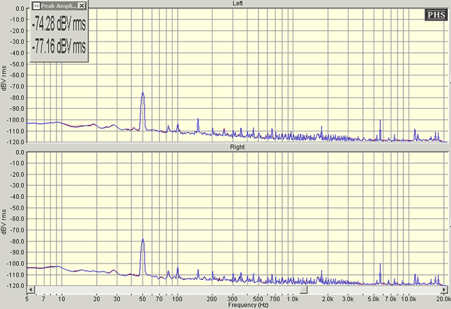Click the 10.0k frequency axis label
Image resolution: width=451 pixels, height=309 pixels.
(408, 299)
